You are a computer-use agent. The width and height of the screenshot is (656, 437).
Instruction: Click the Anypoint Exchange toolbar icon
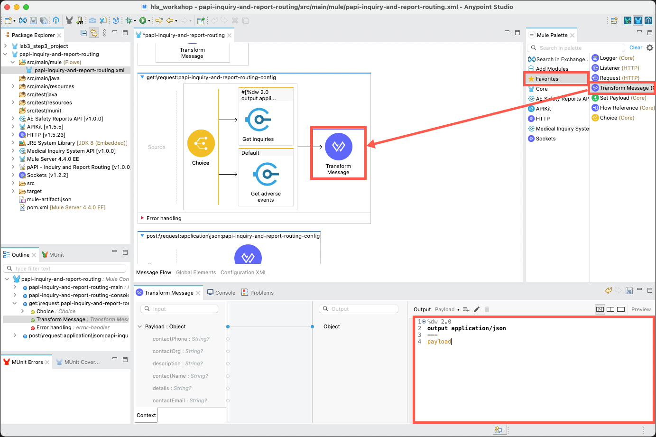click(22, 20)
